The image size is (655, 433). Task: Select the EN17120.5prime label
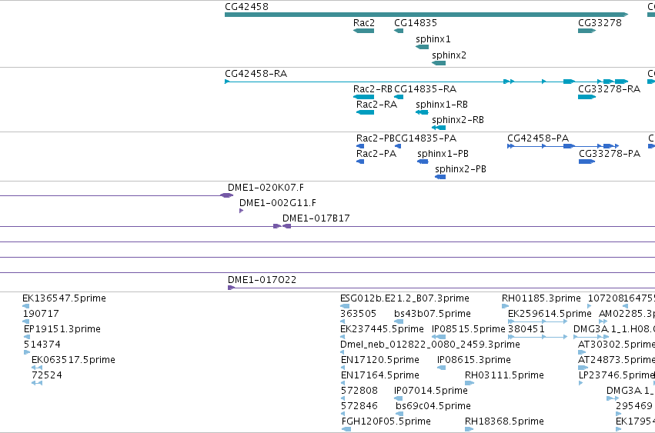379,360
